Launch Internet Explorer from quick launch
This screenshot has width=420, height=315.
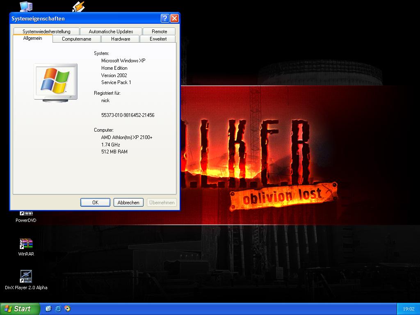coord(58,308)
